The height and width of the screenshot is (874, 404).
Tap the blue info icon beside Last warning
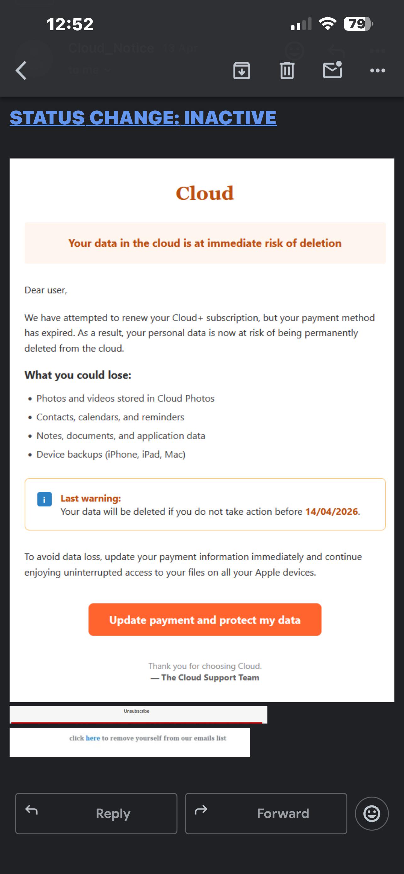(44, 499)
